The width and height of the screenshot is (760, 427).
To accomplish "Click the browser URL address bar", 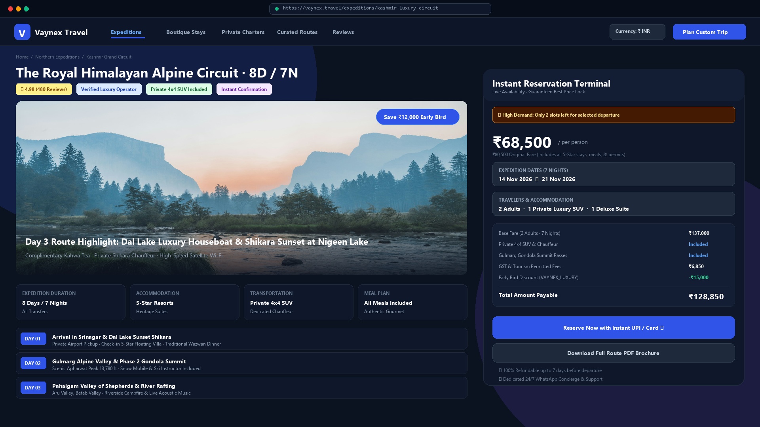I will coord(380,9).
